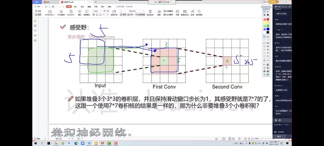Click the 92/172 page number field

tap(132, 11)
